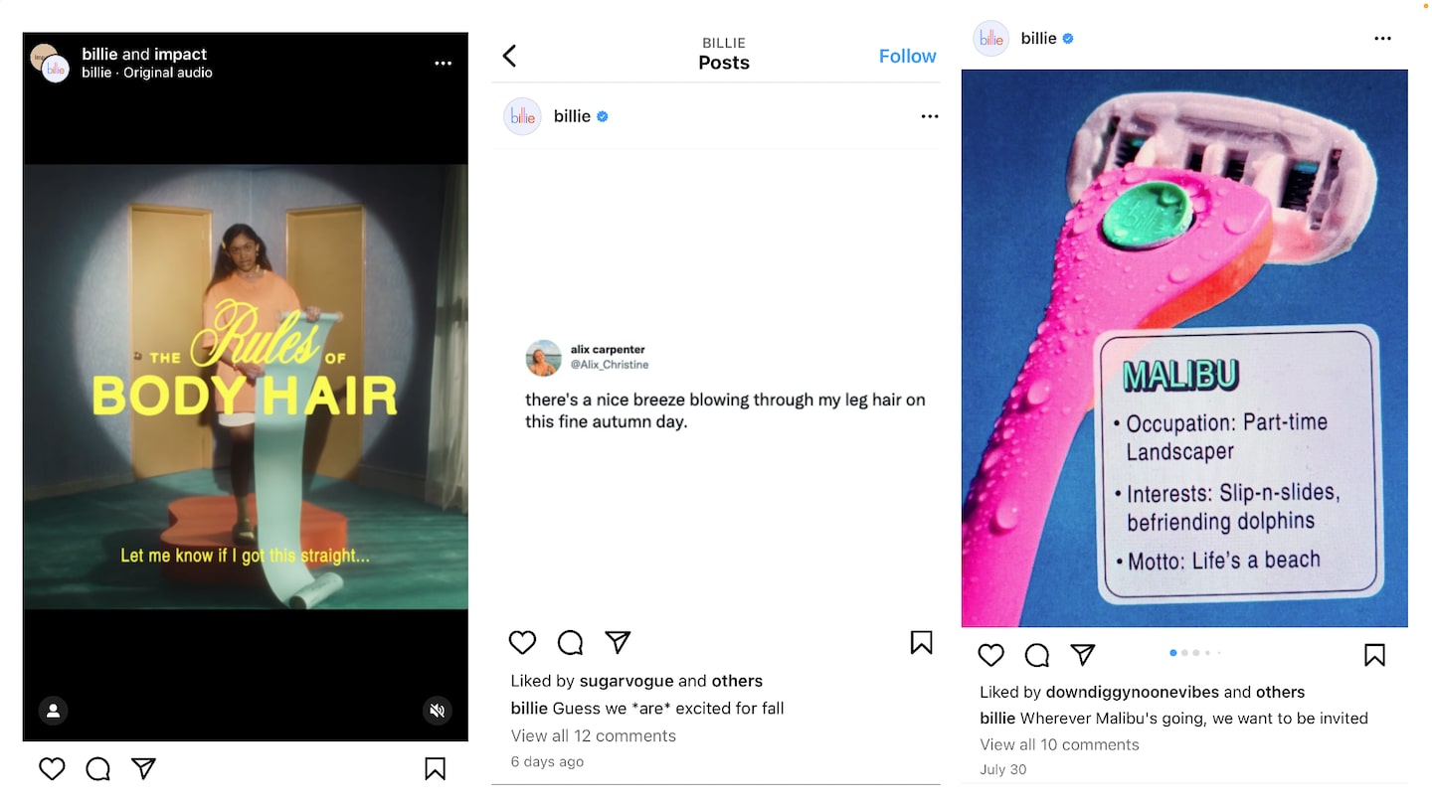Save the leg hair tweet post with bookmark
The height and width of the screenshot is (805, 1432).
[x=922, y=643]
